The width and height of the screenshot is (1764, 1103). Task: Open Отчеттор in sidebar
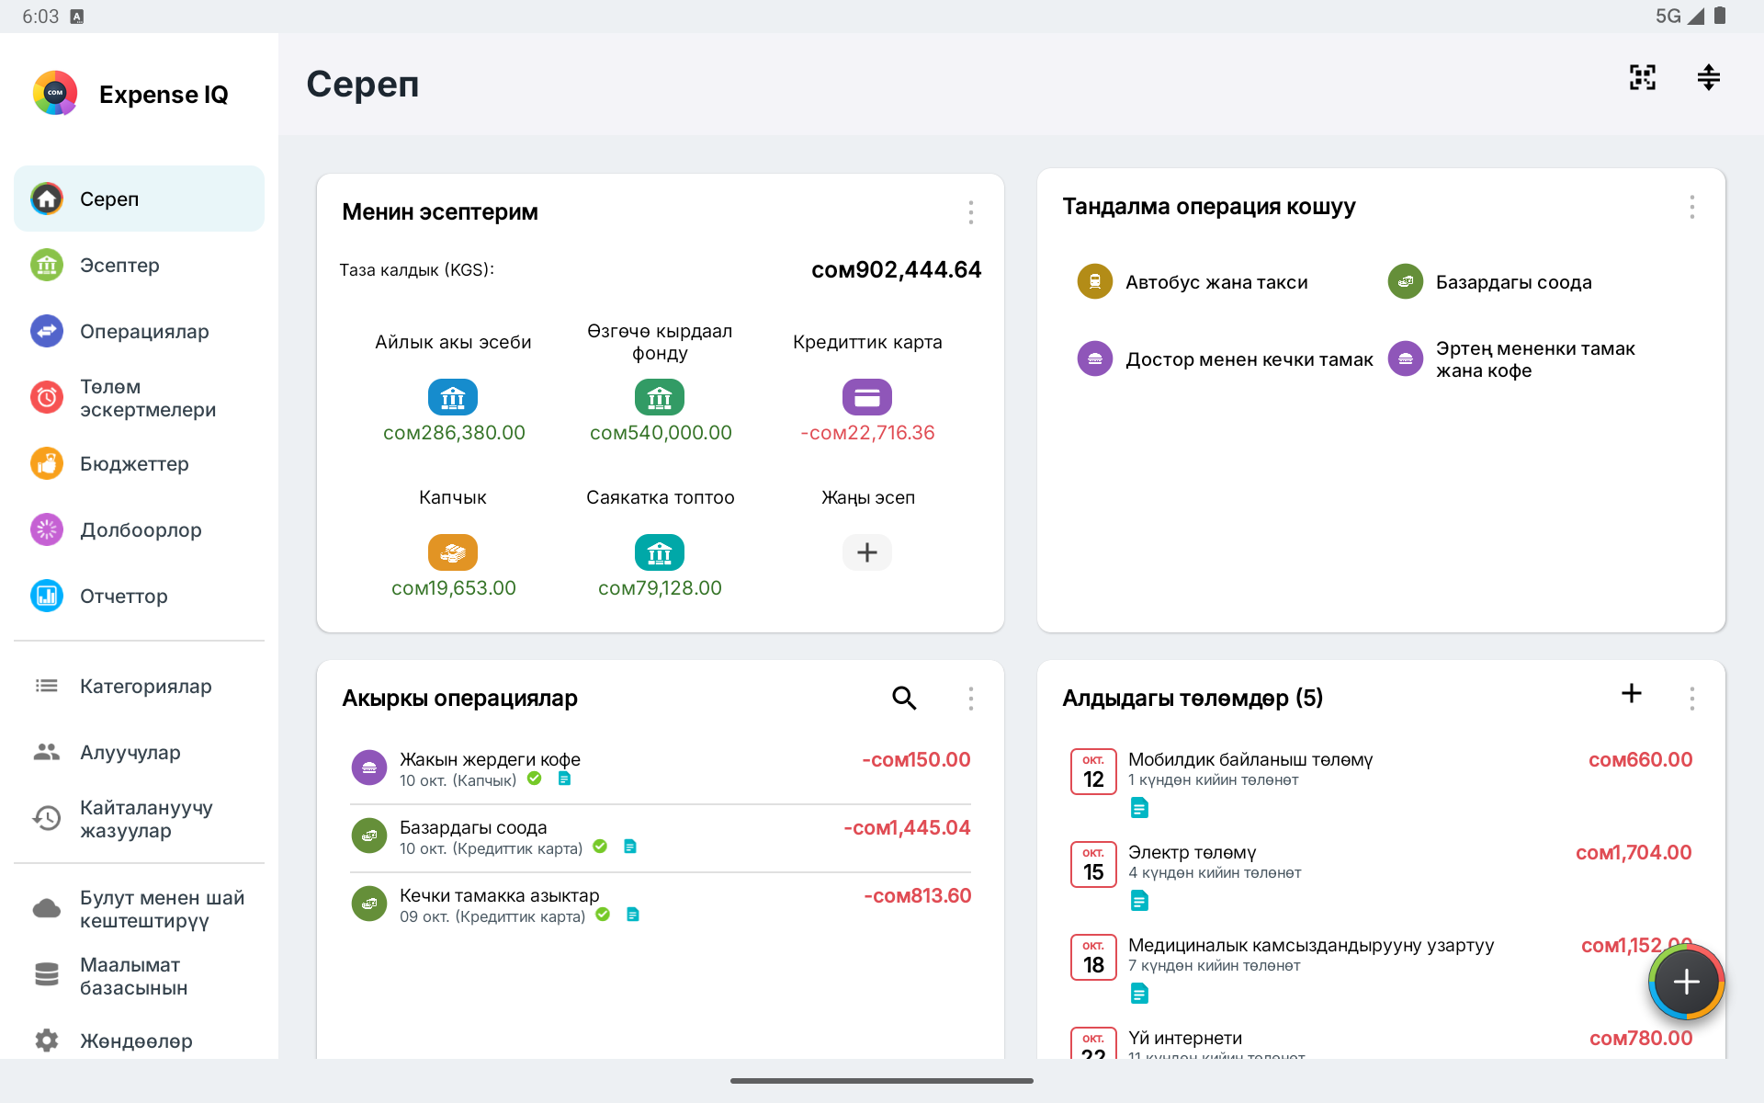point(139,596)
